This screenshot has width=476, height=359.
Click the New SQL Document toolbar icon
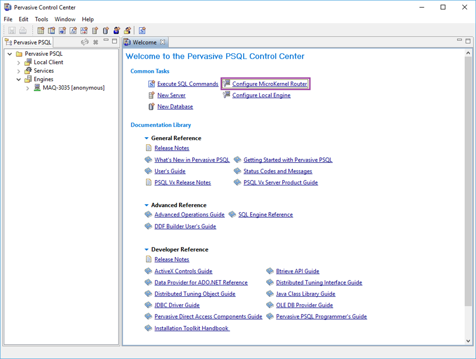pos(142,30)
